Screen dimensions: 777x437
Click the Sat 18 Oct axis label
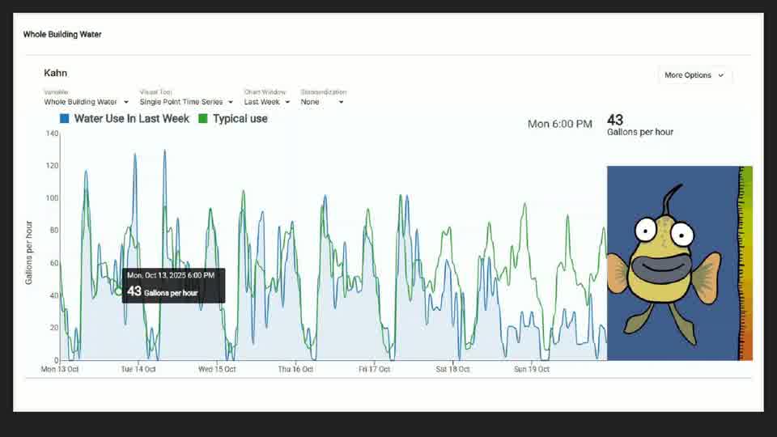tap(453, 369)
